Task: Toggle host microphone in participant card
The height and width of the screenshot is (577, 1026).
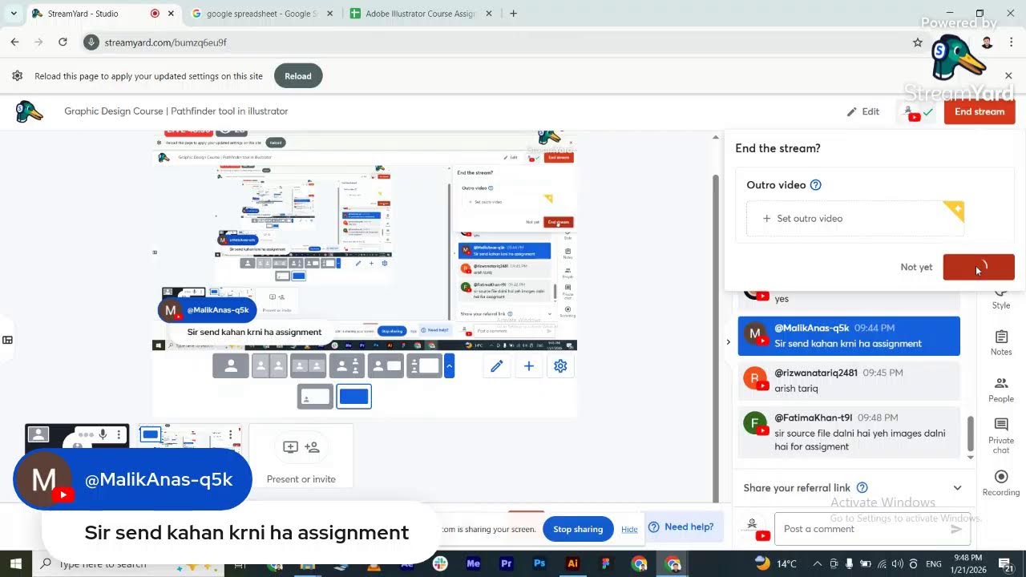Action: pyautogui.click(x=103, y=434)
